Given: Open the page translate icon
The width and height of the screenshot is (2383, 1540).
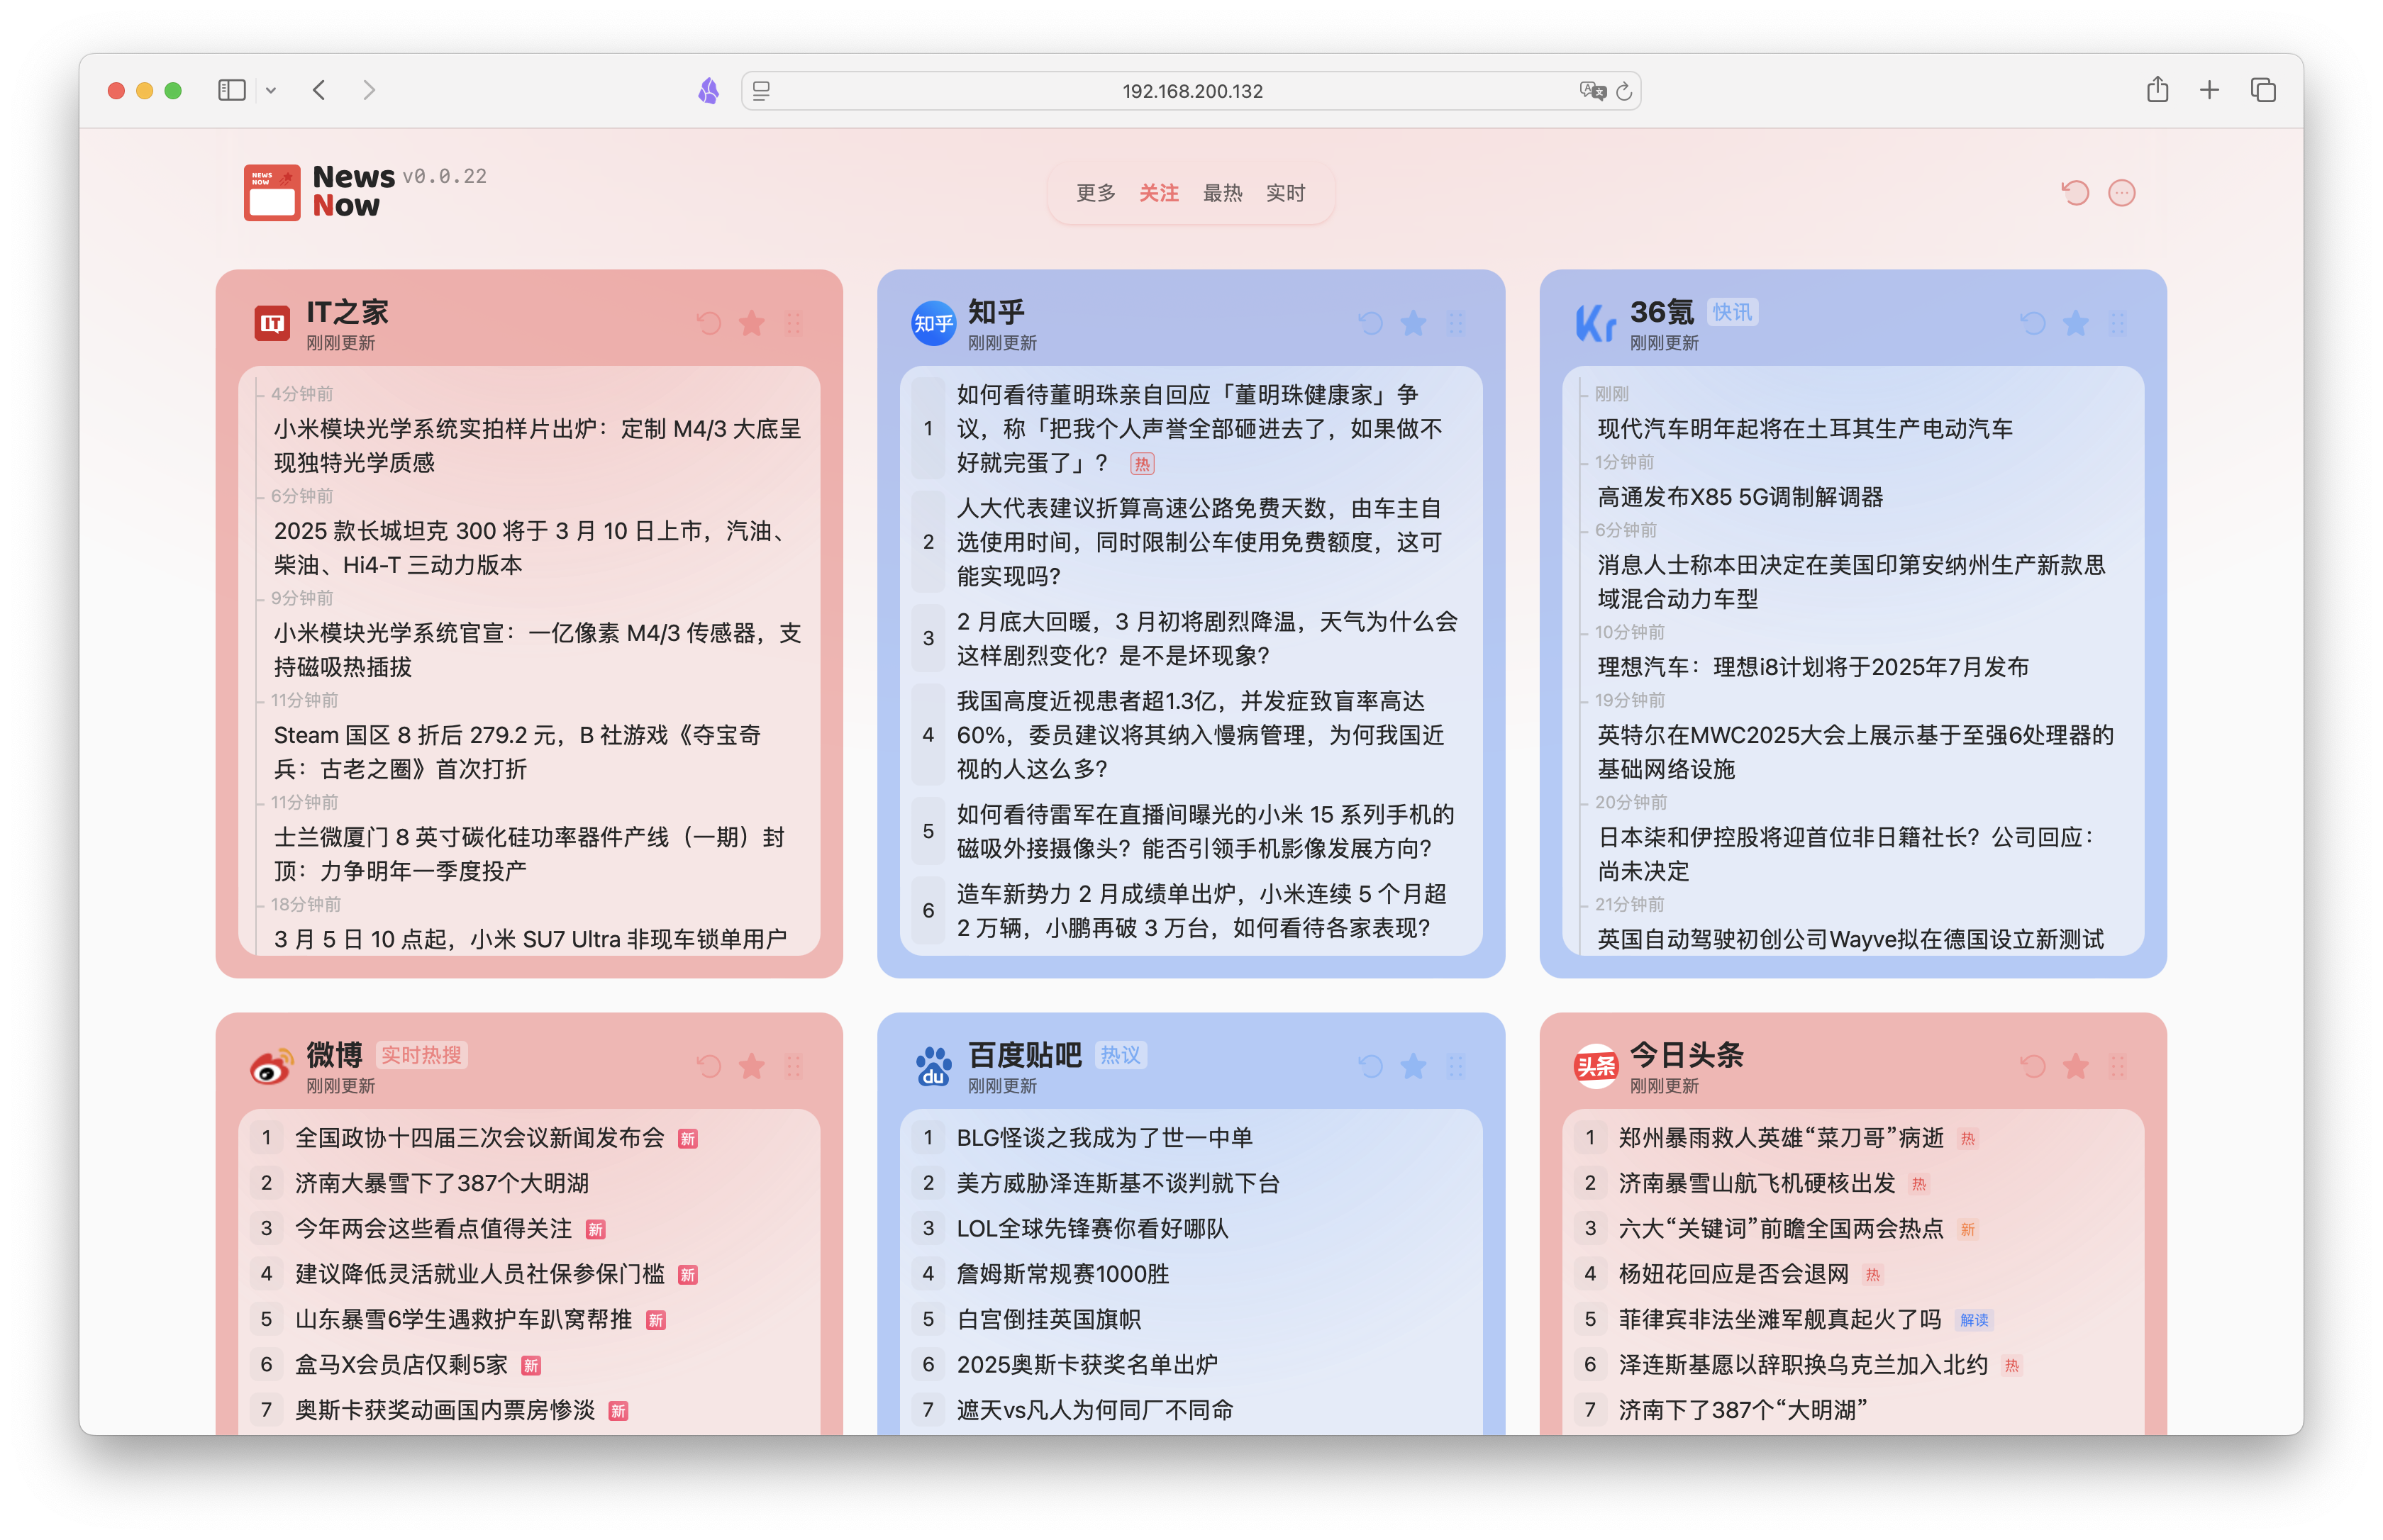Looking at the screenshot, I should [x=1592, y=91].
